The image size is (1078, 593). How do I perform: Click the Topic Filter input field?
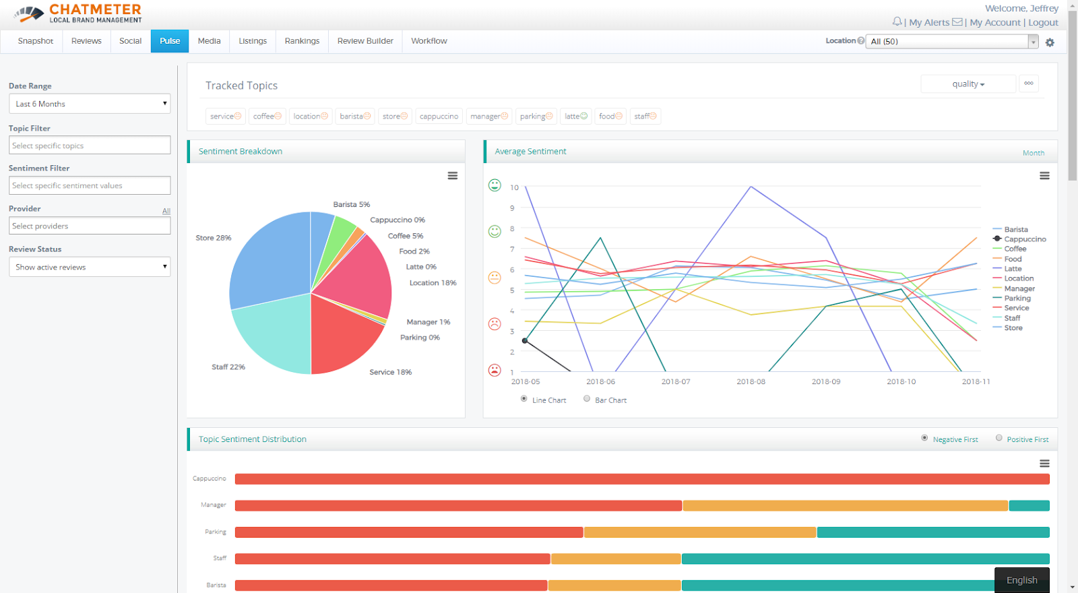coord(90,146)
